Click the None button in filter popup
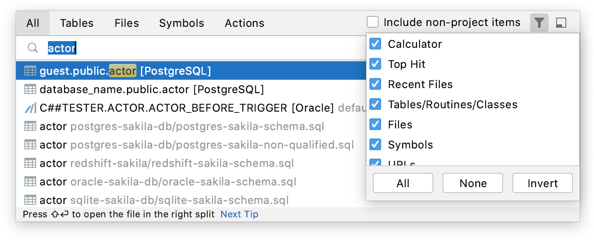 point(473,183)
